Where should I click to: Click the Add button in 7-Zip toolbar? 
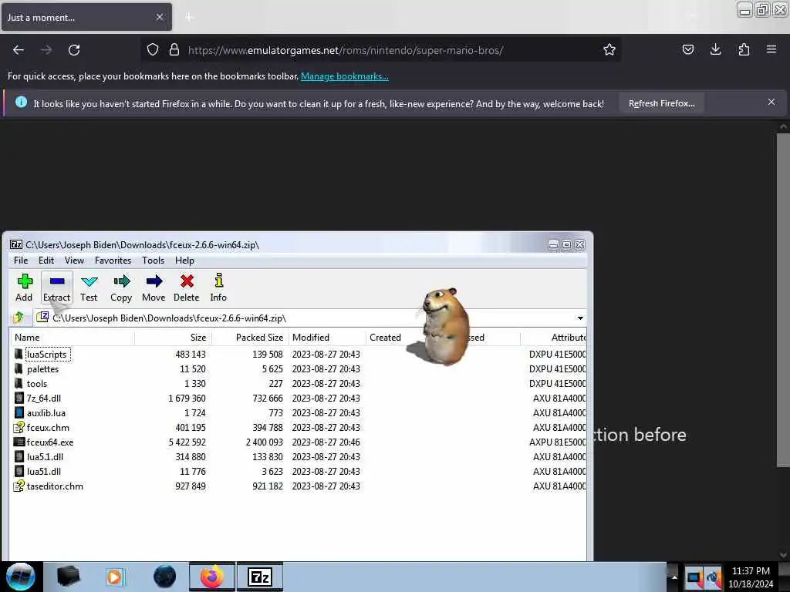click(24, 288)
